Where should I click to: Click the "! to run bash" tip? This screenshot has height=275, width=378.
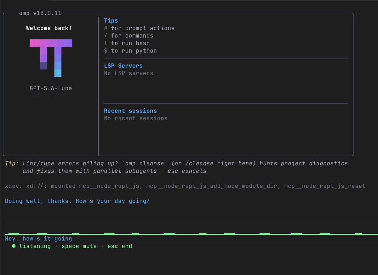click(x=127, y=43)
